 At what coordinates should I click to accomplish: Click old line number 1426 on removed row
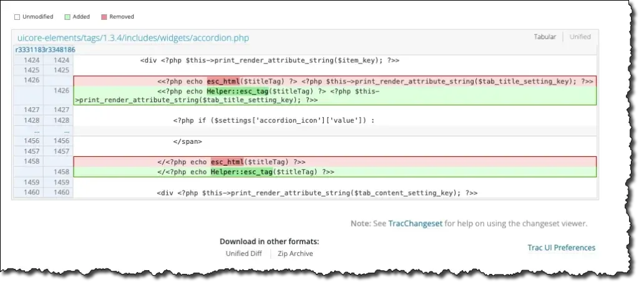(x=32, y=80)
